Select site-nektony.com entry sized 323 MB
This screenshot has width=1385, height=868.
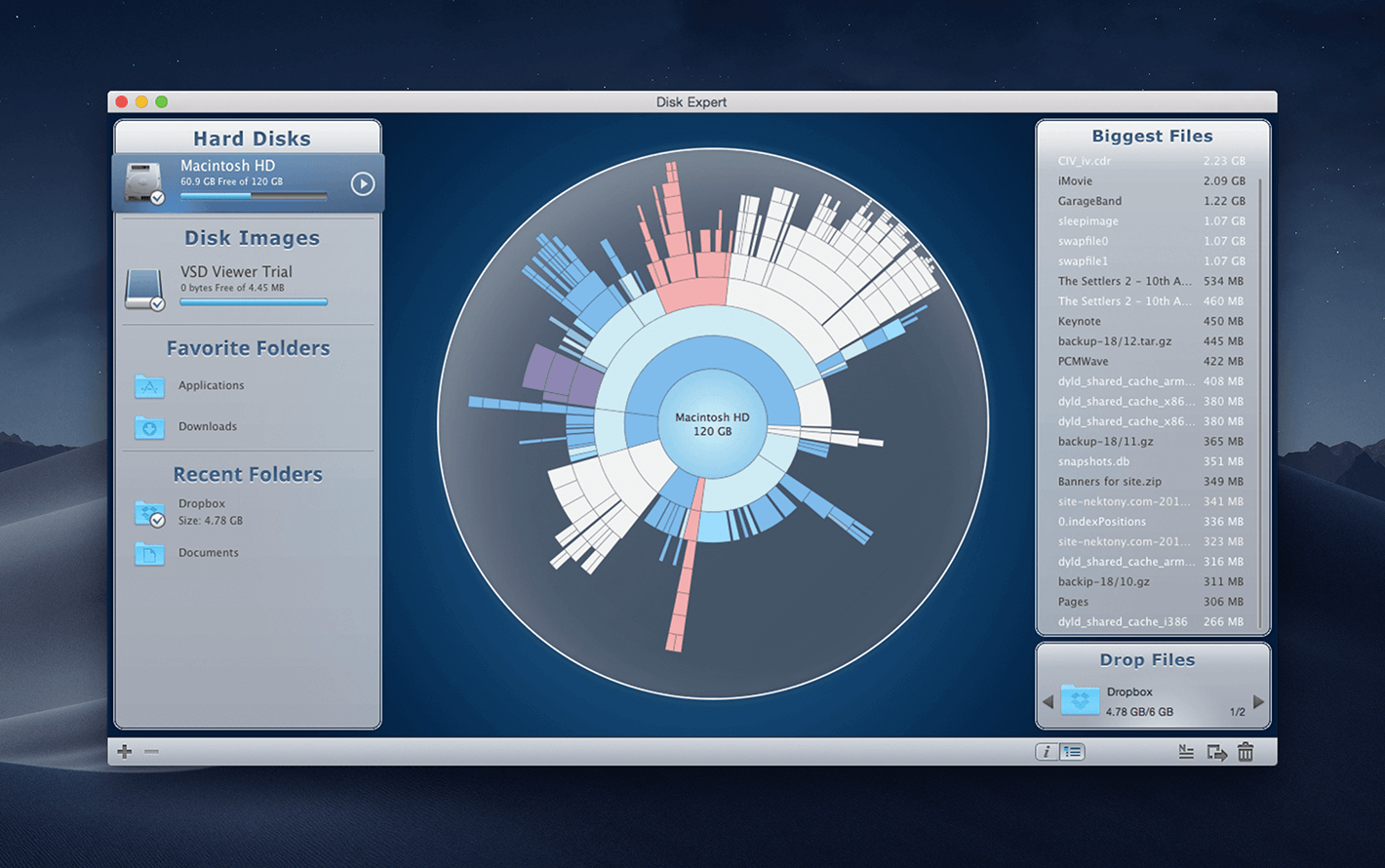point(1151,541)
